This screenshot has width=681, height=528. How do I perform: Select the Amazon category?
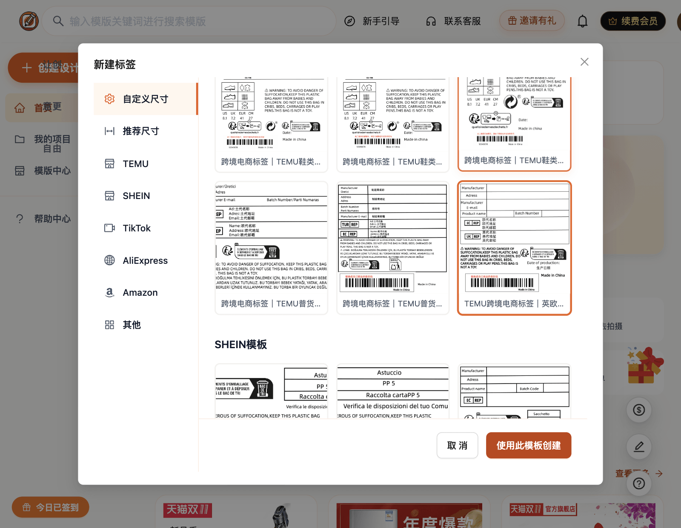[146, 293]
